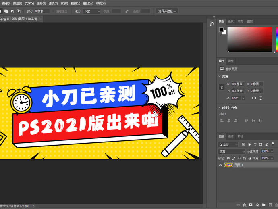Click the pixel layer (像素图层) icon in Properties

(222, 69)
